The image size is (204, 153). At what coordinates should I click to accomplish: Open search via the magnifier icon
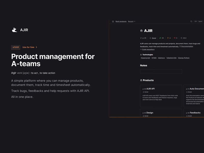pyautogui.click(x=191, y=21)
